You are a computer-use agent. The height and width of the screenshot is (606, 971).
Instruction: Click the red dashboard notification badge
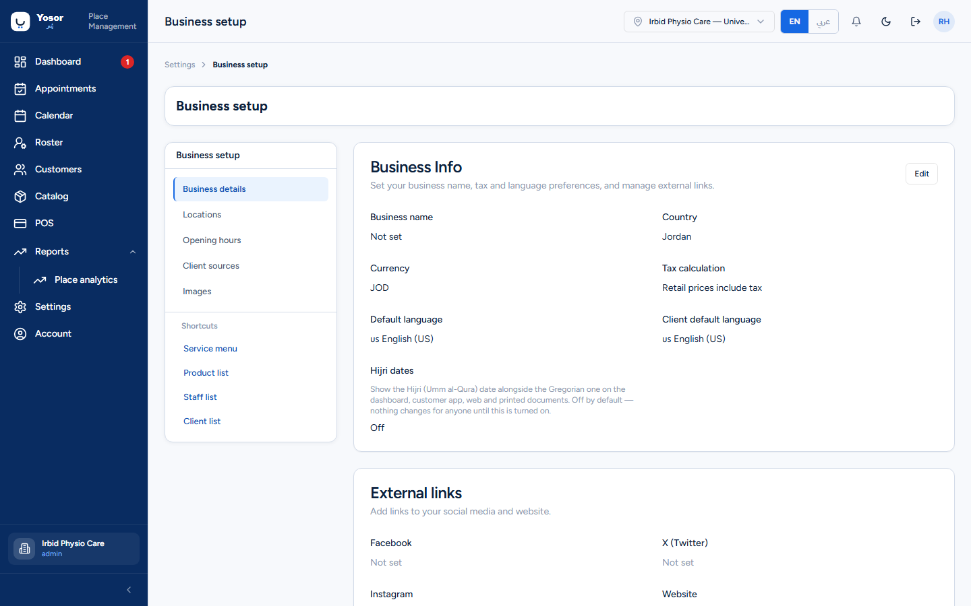click(x=127, y=62)
